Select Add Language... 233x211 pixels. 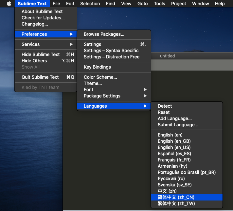click(x=187, y=118)
